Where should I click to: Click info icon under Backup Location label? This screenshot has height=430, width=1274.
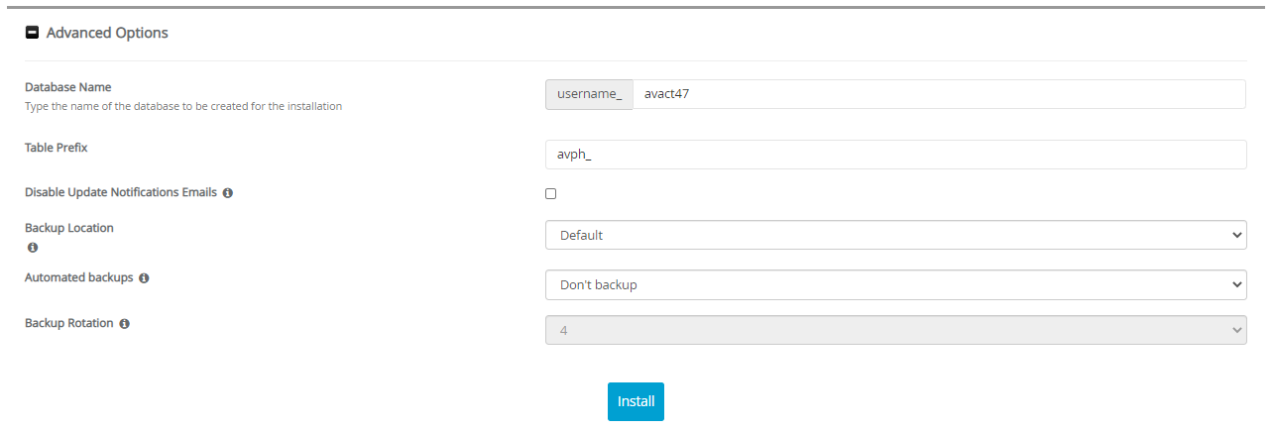32,247
